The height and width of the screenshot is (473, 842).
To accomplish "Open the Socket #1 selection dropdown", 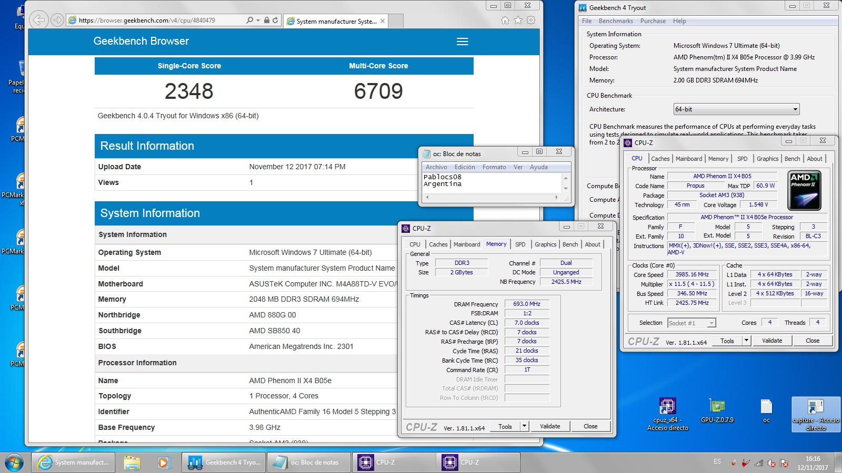I will coord(691,323).
